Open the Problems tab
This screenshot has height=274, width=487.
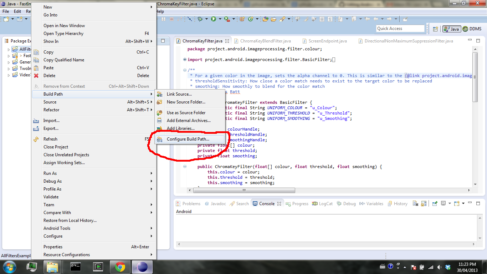188,204
